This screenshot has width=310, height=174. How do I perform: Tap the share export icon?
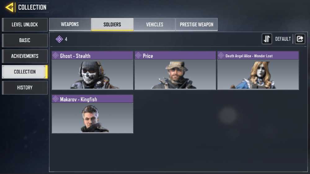300,39
